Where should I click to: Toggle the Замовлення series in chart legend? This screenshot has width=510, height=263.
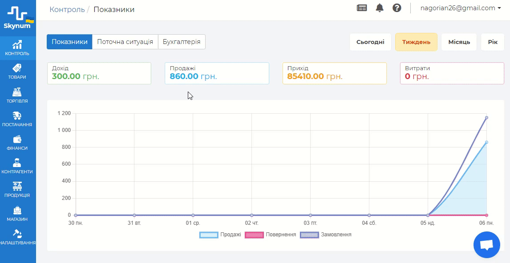(326, 235)
